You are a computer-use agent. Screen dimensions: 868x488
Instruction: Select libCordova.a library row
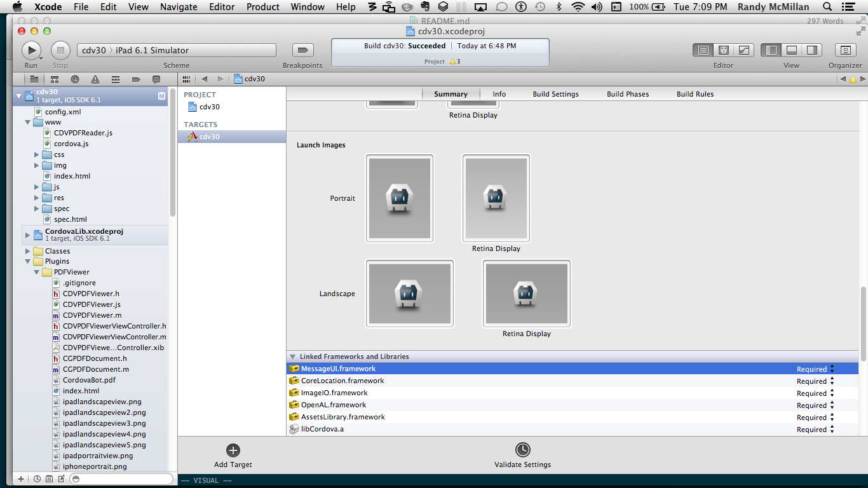tap(572, 429)
